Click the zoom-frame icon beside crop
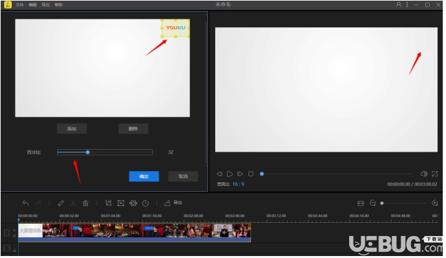446x258 pixels. click(121, 204)
